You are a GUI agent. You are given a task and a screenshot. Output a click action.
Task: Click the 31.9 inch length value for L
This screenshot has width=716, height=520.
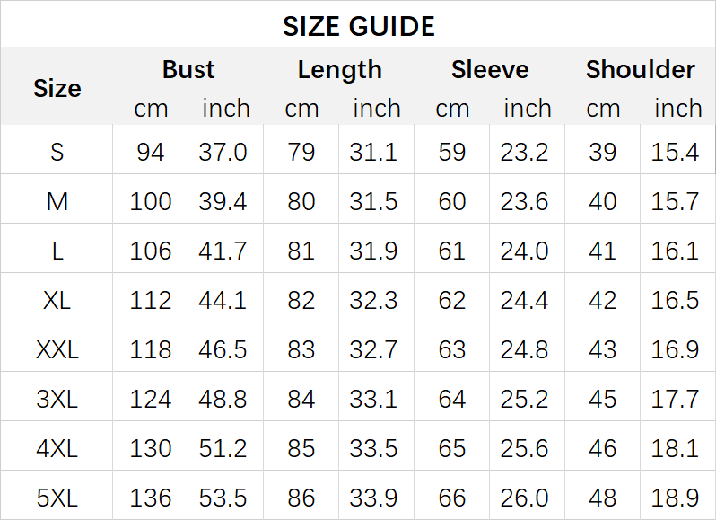[x=374, y=251]
